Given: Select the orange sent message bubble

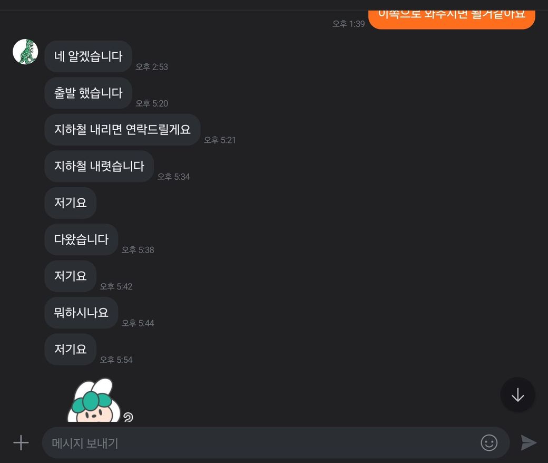Looking at the screenshot, I should pyautogui.click(x=452, y=19).
